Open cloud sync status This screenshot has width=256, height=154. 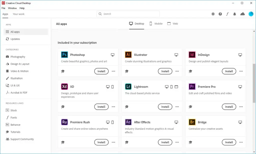(x=242, y=14)
